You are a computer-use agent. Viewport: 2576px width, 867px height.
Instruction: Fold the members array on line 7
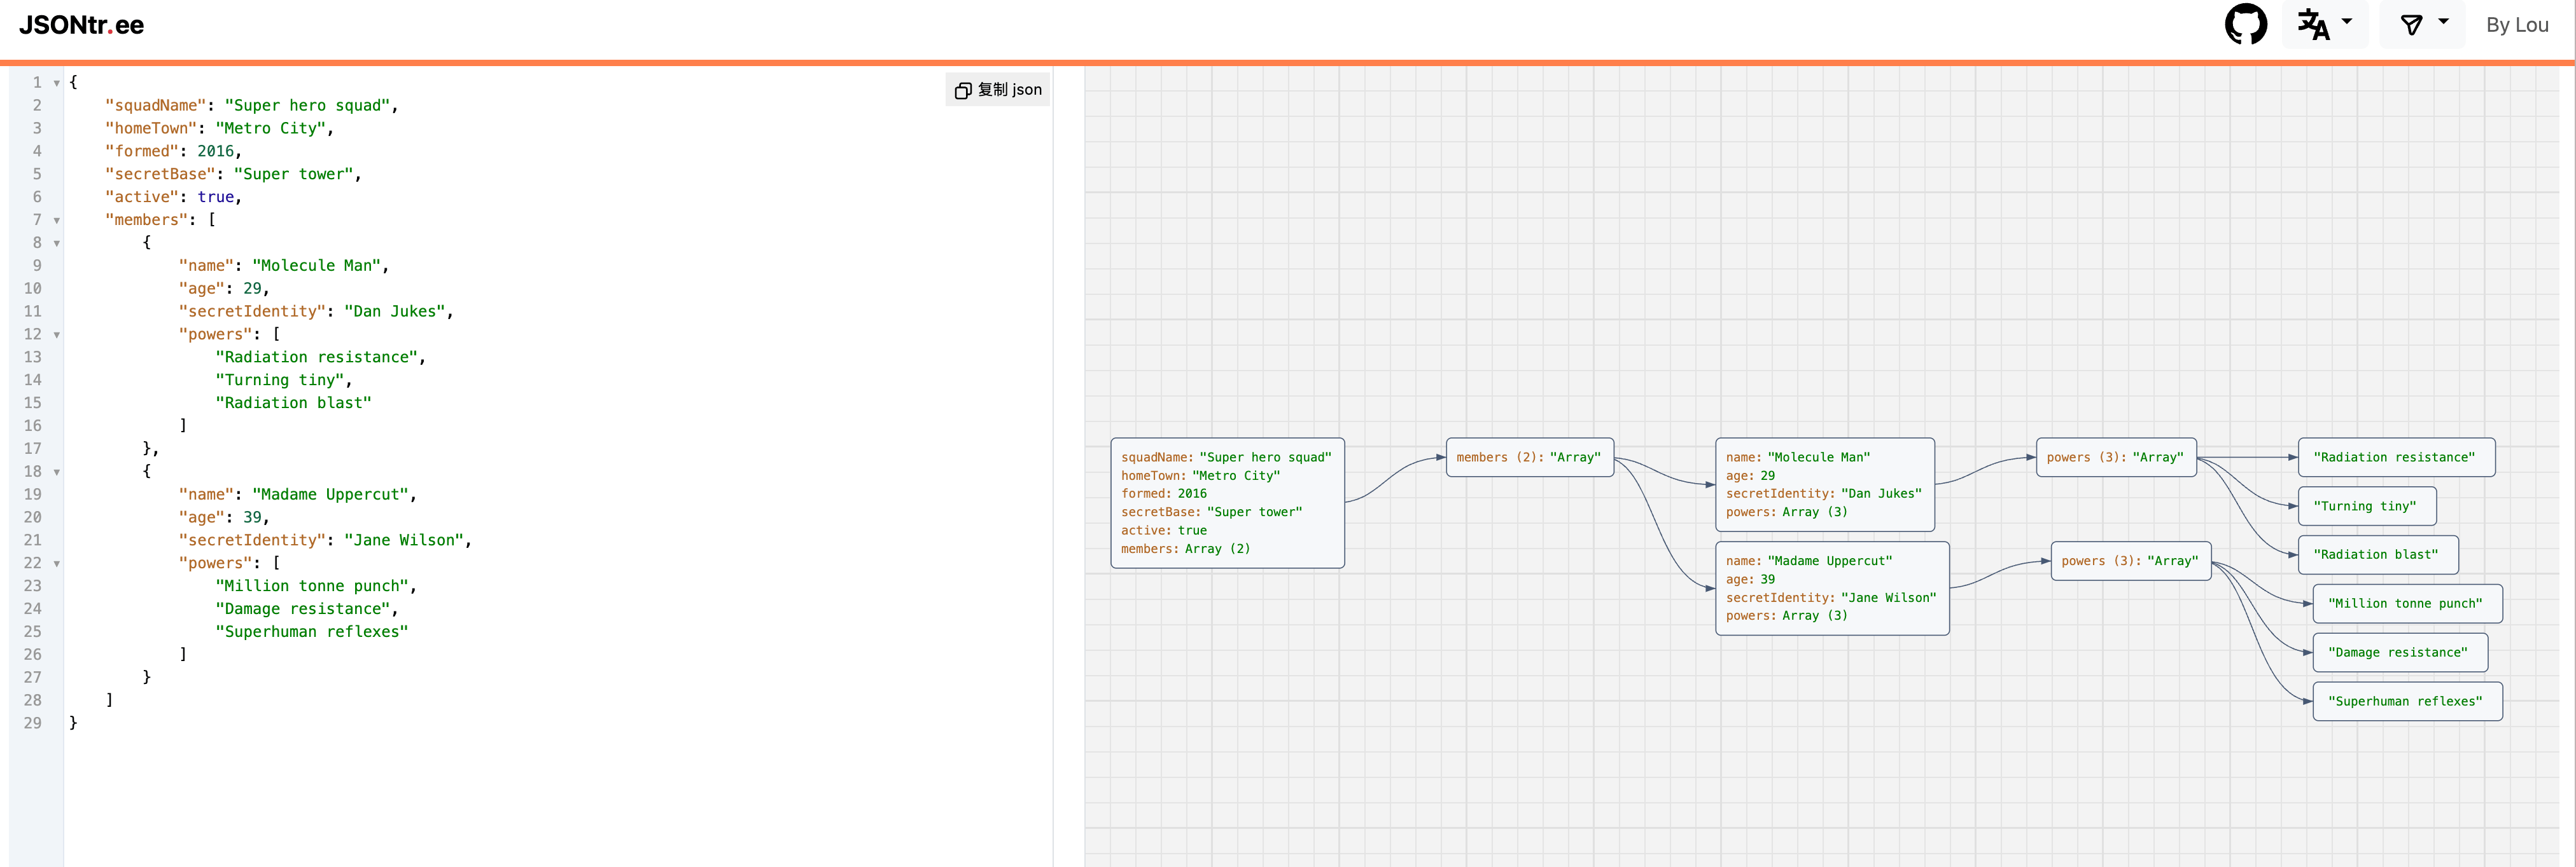tap(57, 221)
